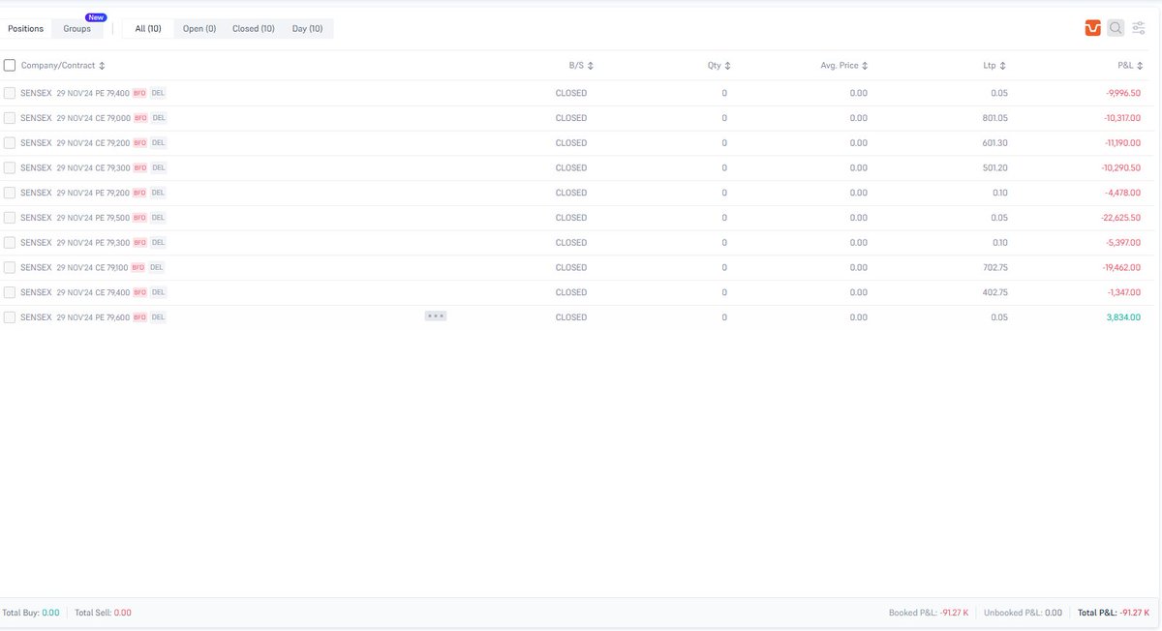Image resolution: width=1162 pixels, height=631 pixels.
Task: Open SENSEX 29 NOV'24 CE 79,300 contract
Action: pyautogui.click(x=75, y=167)
